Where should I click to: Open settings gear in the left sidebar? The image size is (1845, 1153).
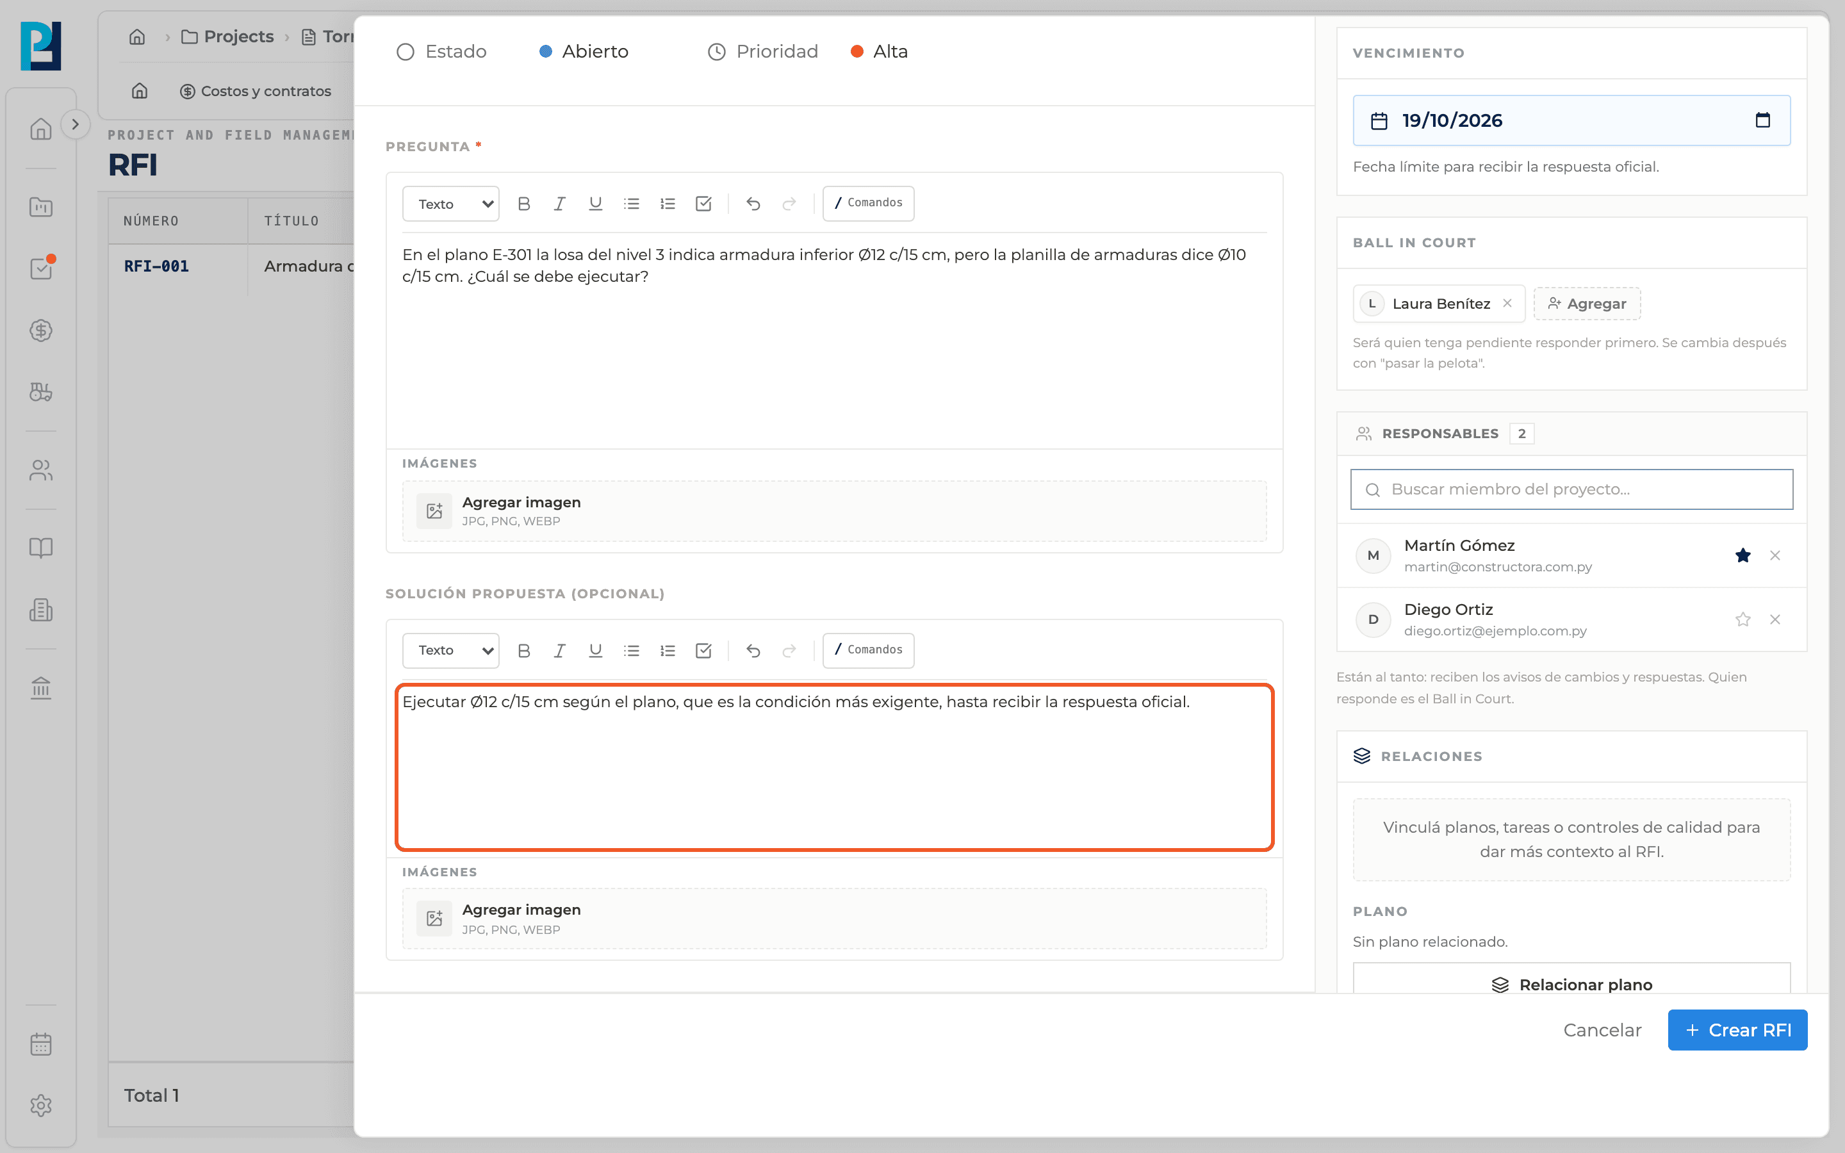coord(41,1105)
